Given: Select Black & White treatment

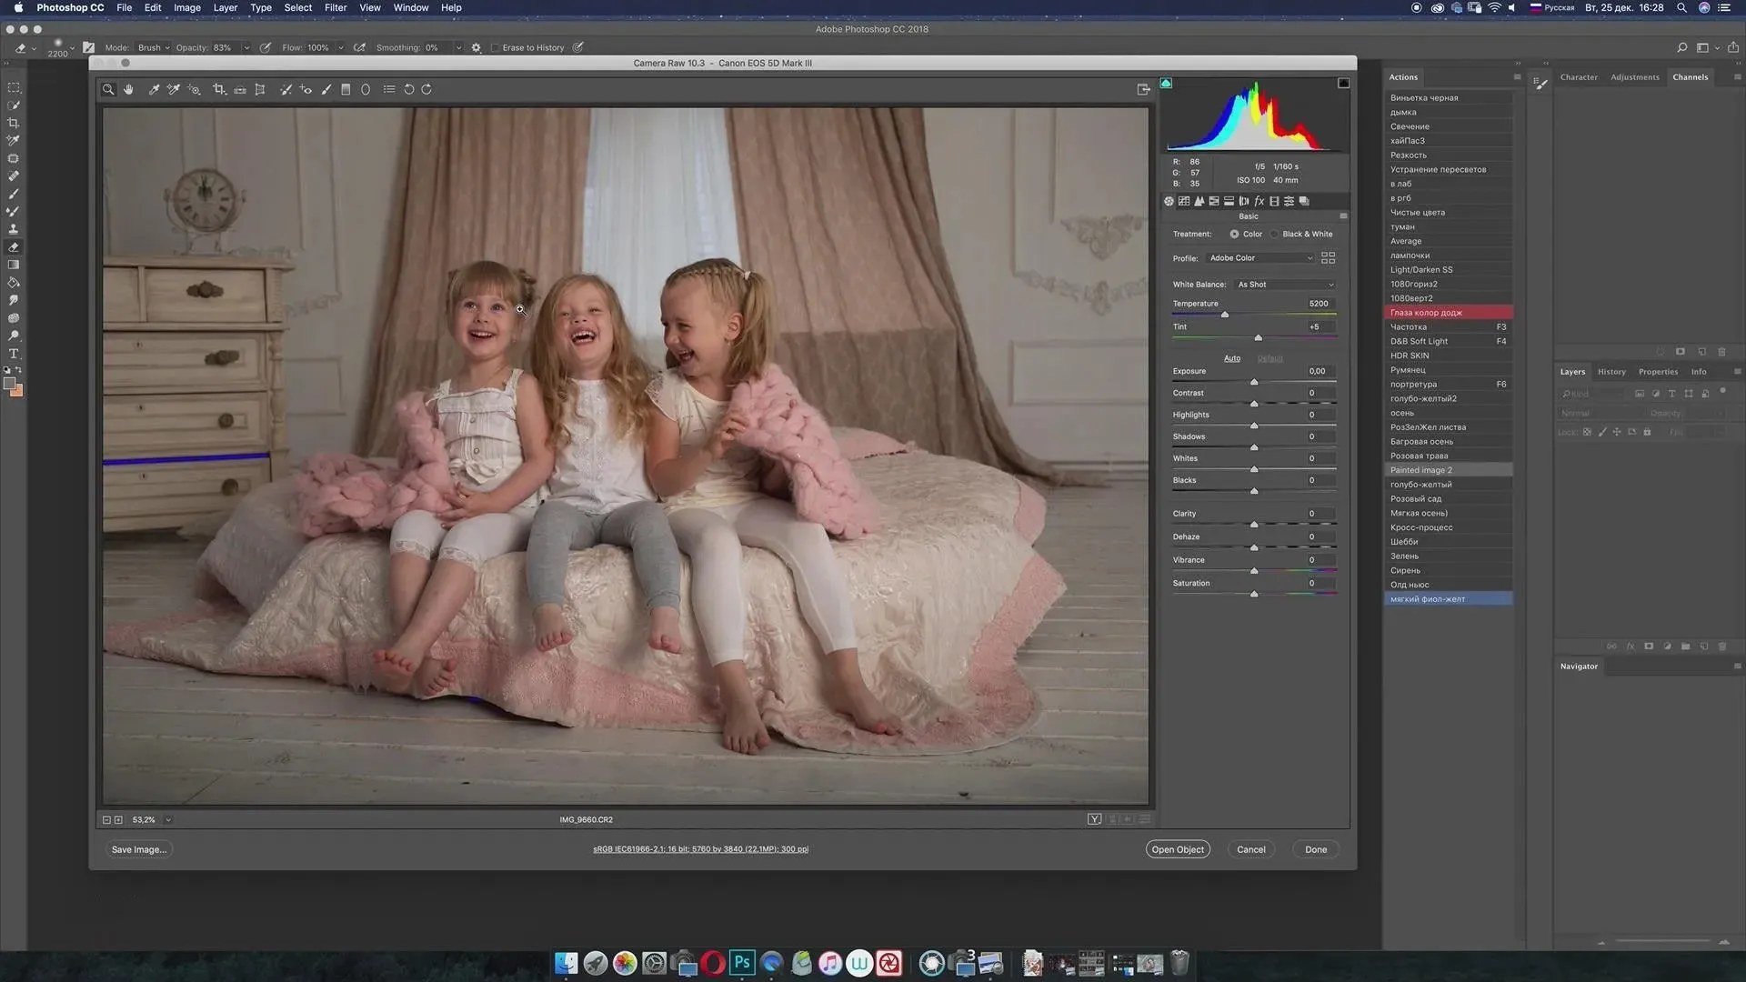Looking at the screenshot, I should click(1275, 234).
